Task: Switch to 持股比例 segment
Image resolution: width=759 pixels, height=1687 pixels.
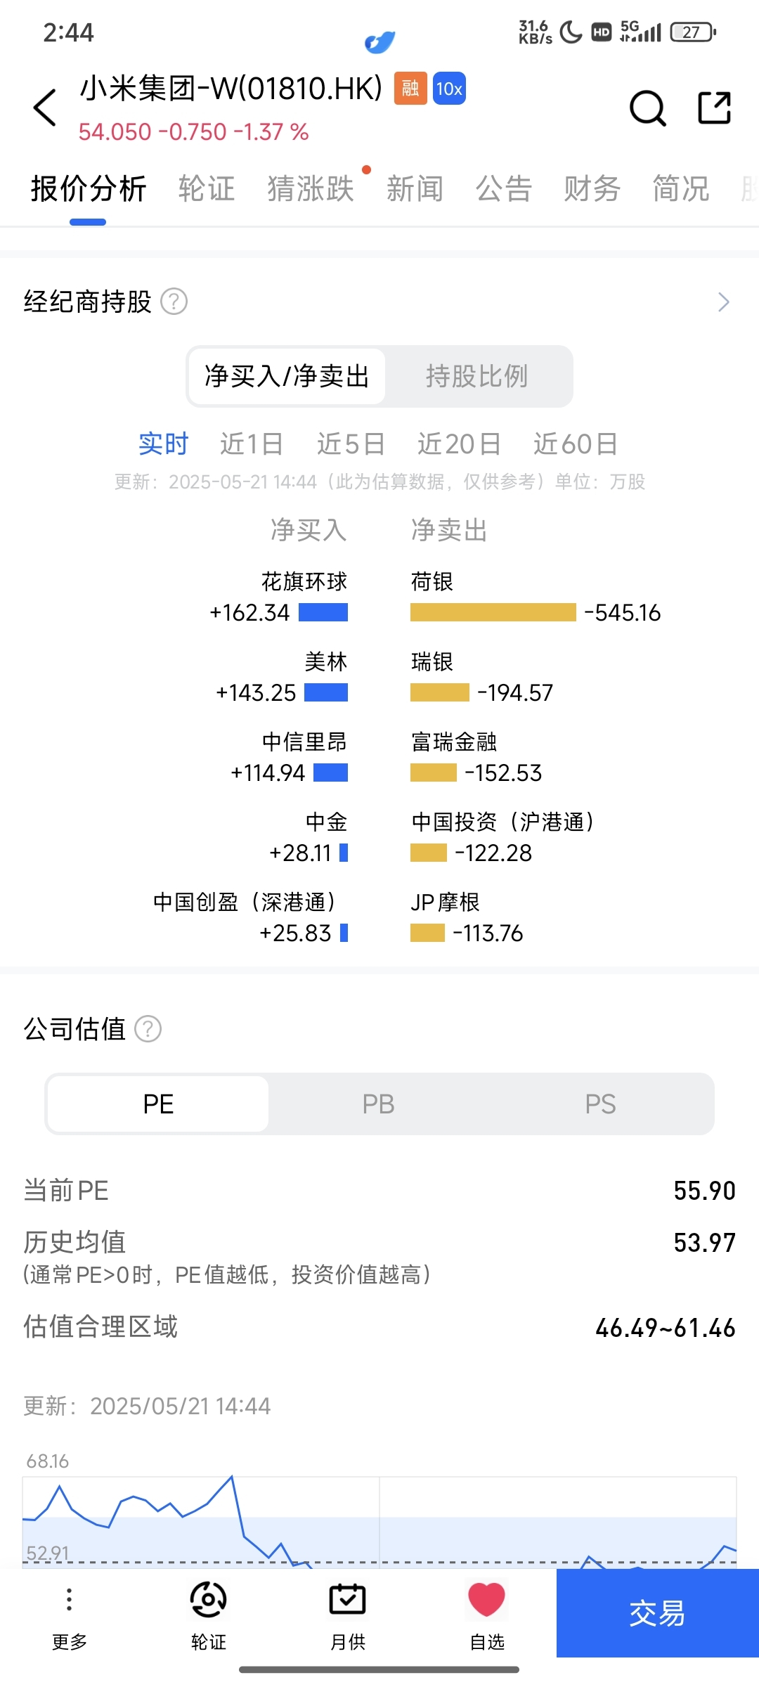Action: click(x=477, y=376)
